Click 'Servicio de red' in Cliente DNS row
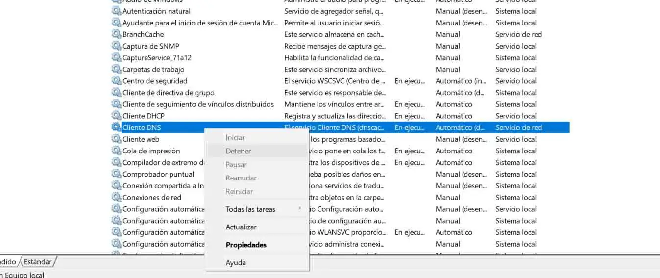 pos(518,127)
